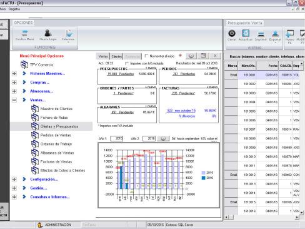Open TPV Comercio icon in menu
Viewport: 305px width, 229px height.
pyautogui.click(x=24, y=64)
